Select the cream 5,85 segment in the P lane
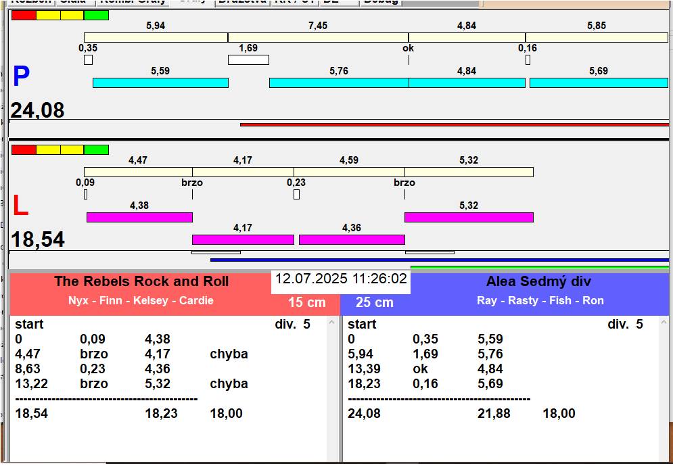Screen dimensions: 673x474 (597, 37)
